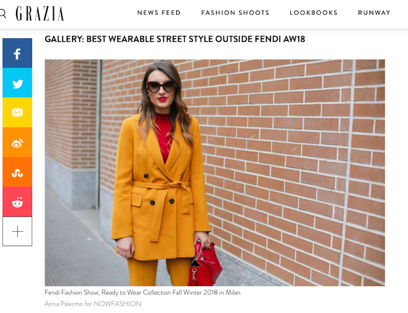This screenshot has height=313, width=408.
Task: Click the Anna Palermo for NOWFASHION credit
Action: tap(93, 303)
